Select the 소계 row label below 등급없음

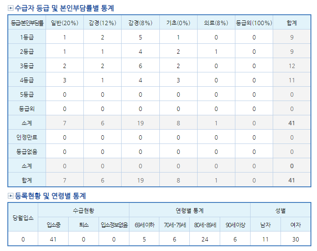[27, 166]
